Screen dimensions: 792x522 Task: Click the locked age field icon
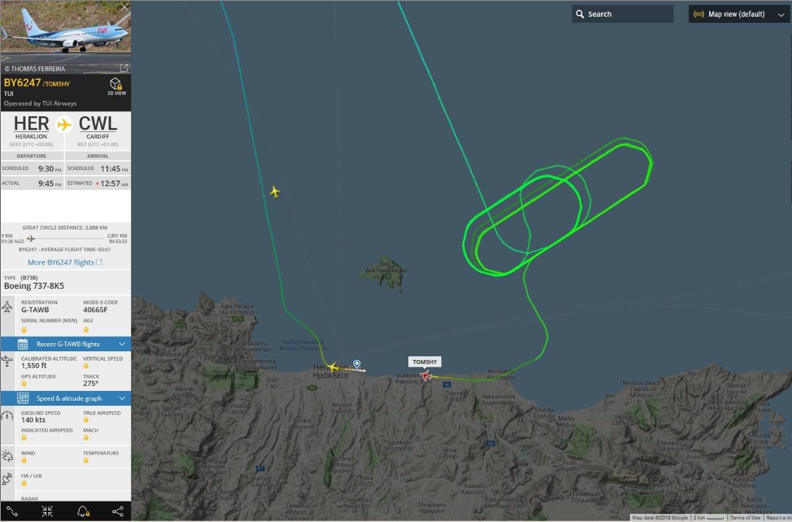[x=86, y=329]
